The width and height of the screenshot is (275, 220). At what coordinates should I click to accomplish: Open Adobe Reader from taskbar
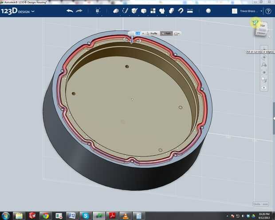[112, 216]
